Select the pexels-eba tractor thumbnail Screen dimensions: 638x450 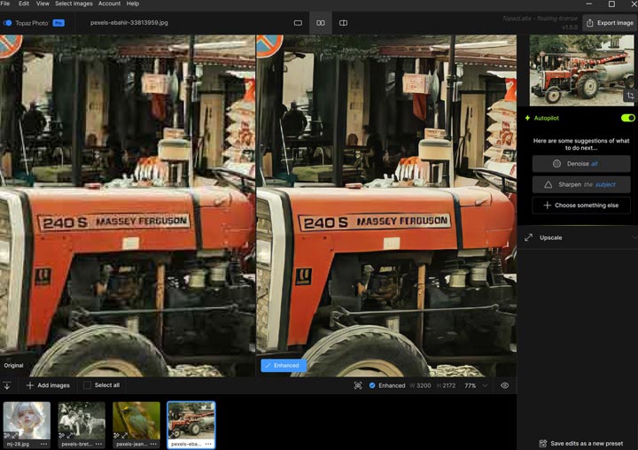191,422
